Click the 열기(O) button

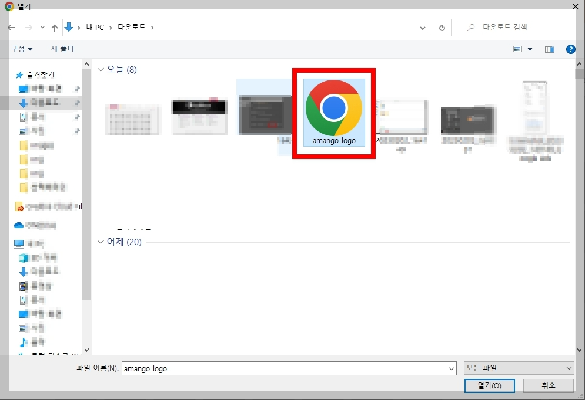[x=490, y=385]
